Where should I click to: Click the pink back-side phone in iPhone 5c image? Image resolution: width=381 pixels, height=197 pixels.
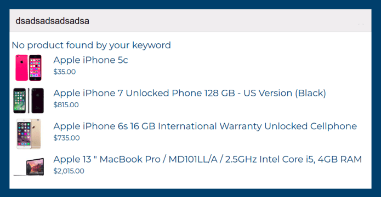pyautogui.click(x=21, y=68)
